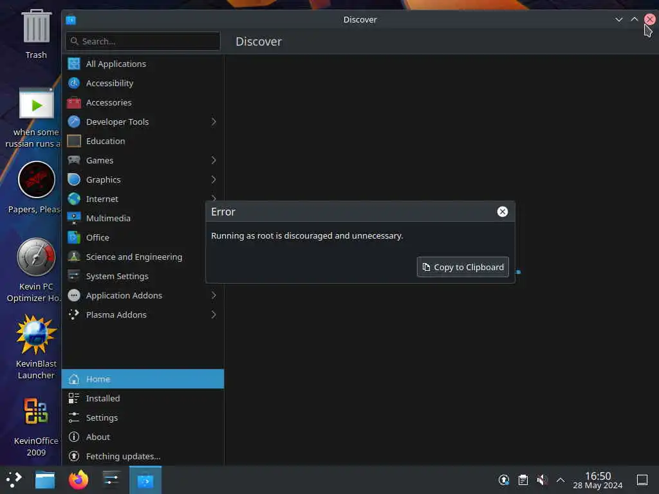The width and height of the screenshot is (659, 494).
Task: Click the muted volume tray icon
Action: tap(542, 480)
